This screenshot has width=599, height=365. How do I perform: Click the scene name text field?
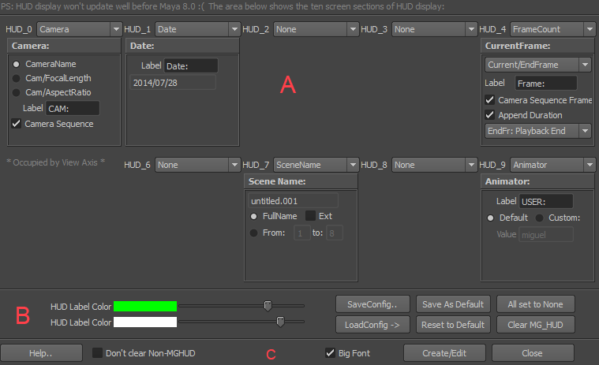pos(293,200)
